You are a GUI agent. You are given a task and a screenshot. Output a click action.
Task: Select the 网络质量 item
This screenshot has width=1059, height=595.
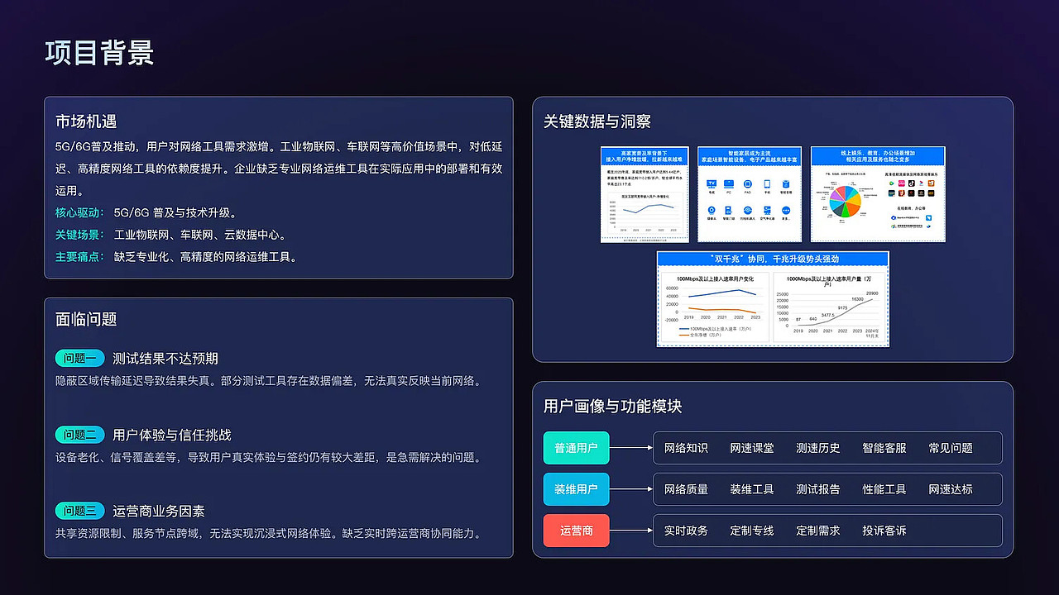[686, 489]
